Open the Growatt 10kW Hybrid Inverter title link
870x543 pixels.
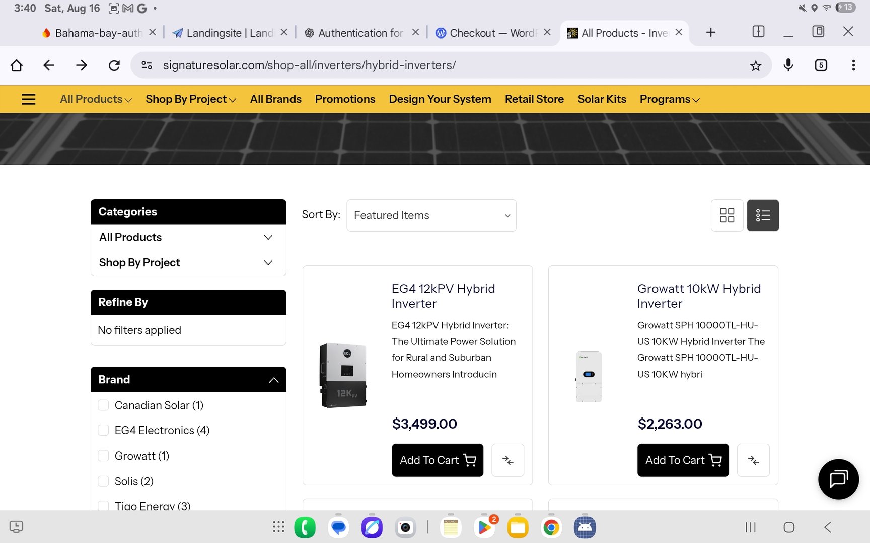pos(699,296)
